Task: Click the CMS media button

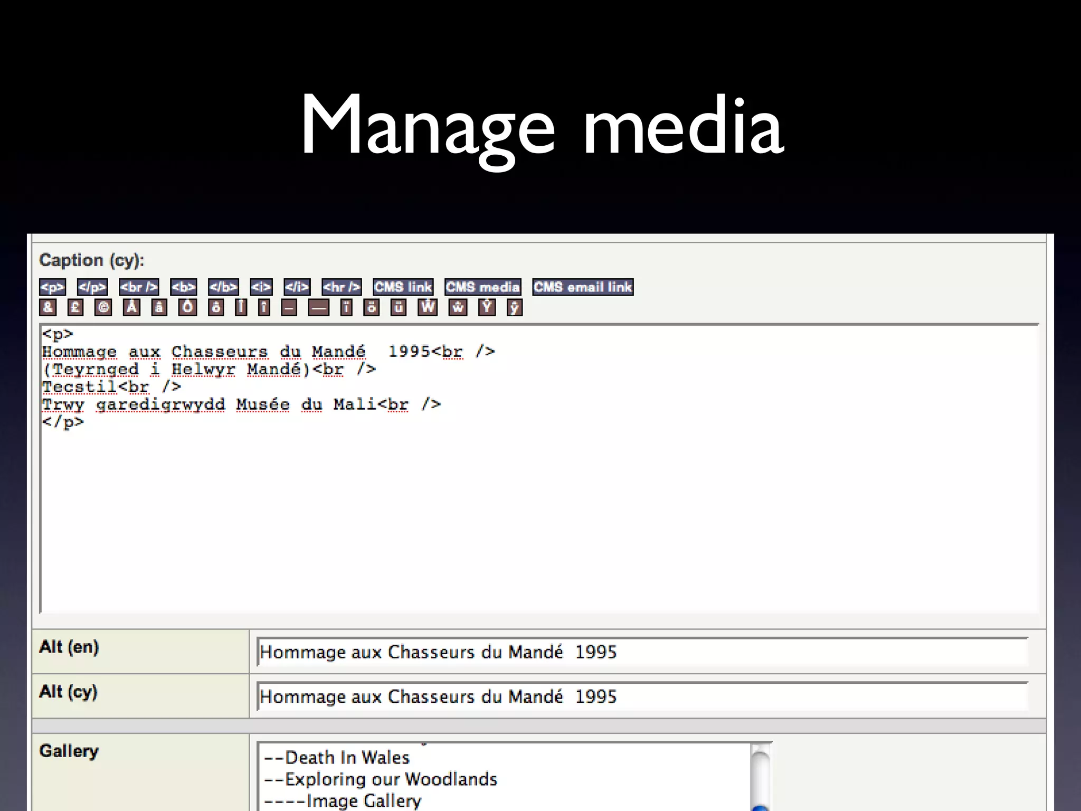Action: coord(482,287)
